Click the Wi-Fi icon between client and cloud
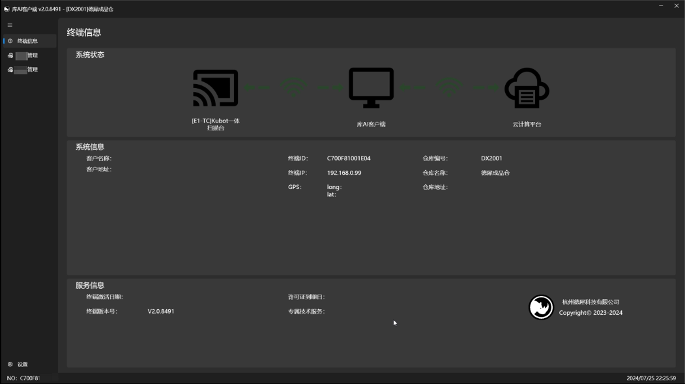Image resolution: width=685 pixels, height=384 pixels. 450,87
